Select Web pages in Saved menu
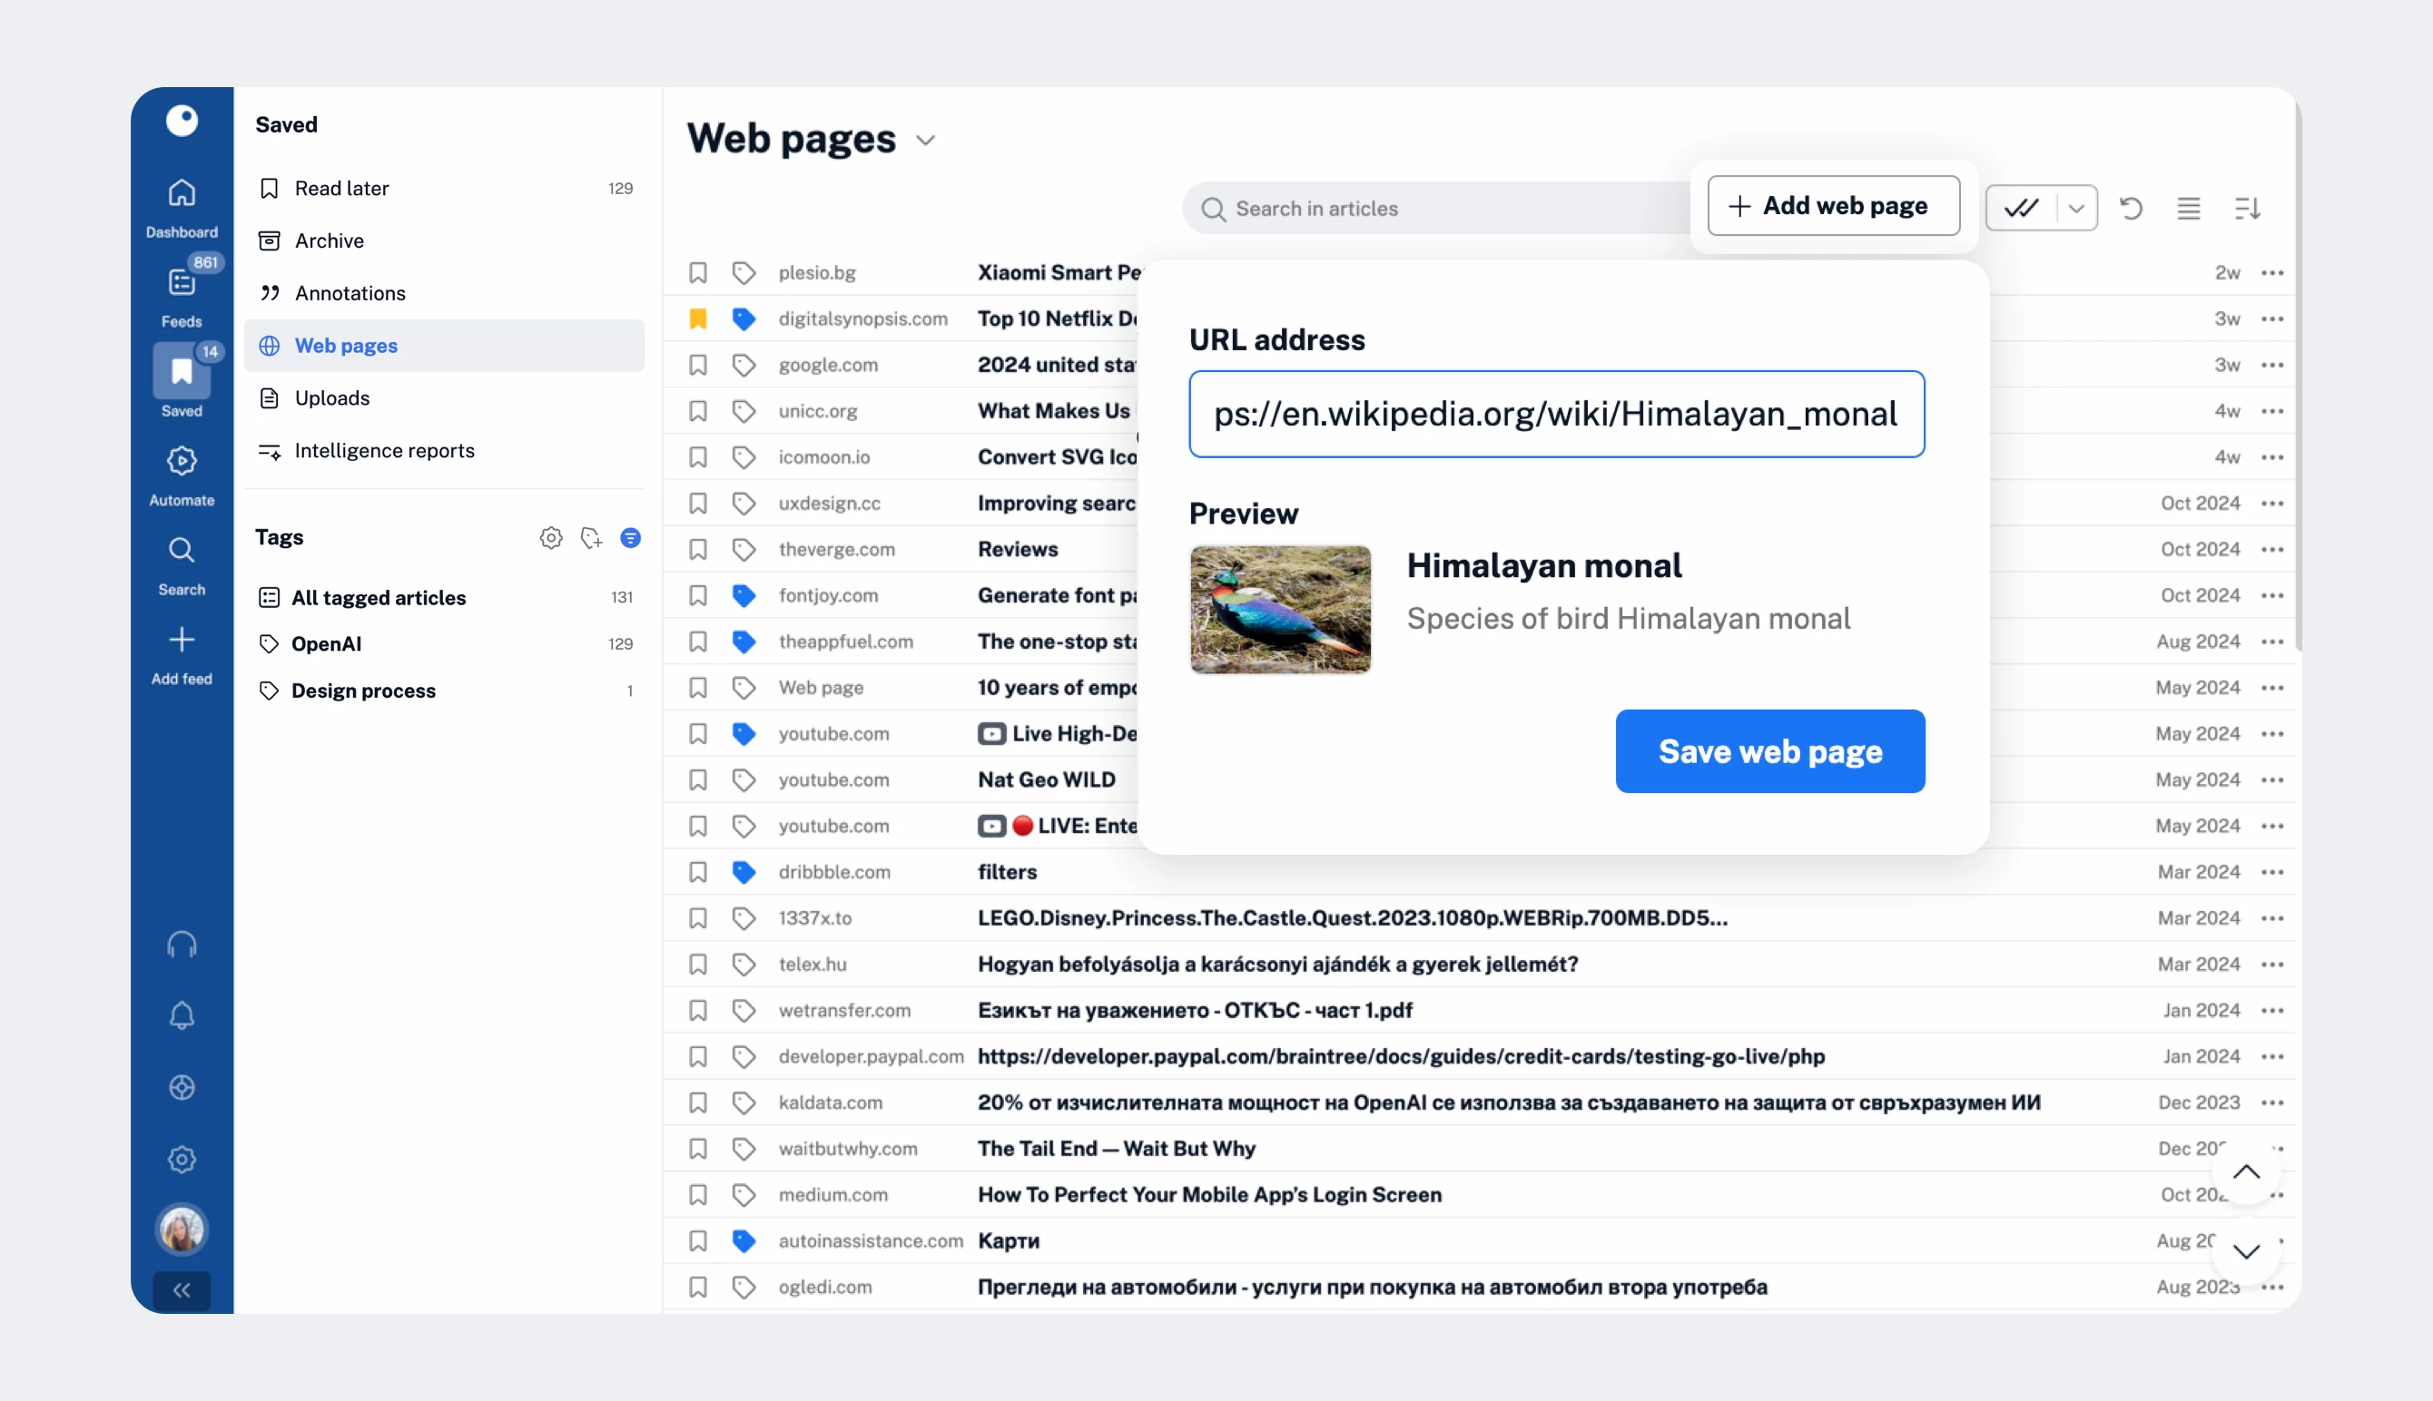This screenshot has width=2433, height=1401. click(x=445, y=346)
